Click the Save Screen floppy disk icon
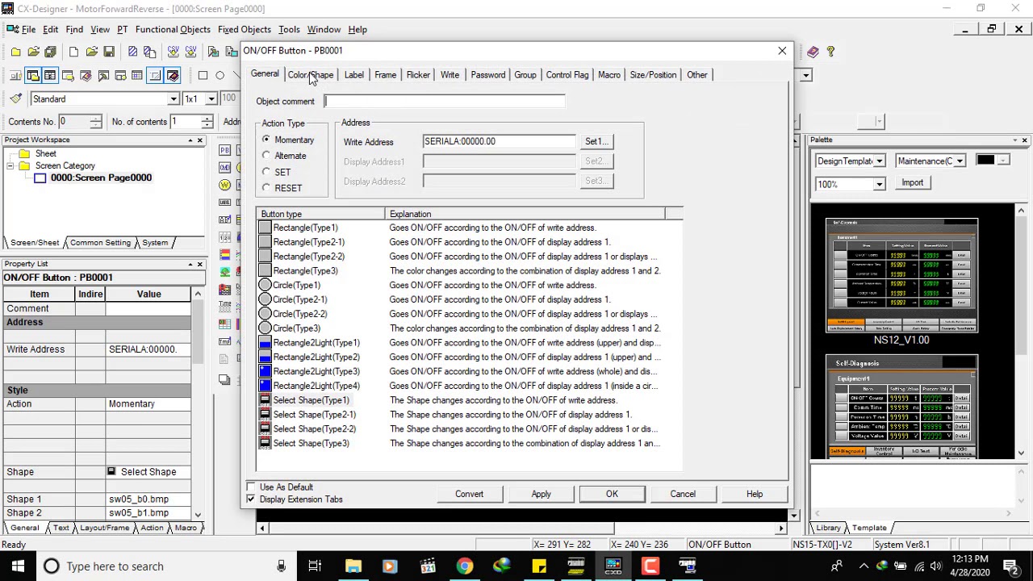 [x=109, y=52]
